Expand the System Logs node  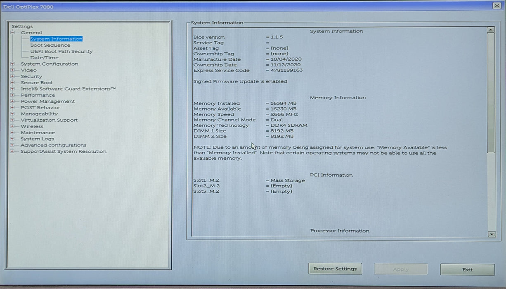12,139
